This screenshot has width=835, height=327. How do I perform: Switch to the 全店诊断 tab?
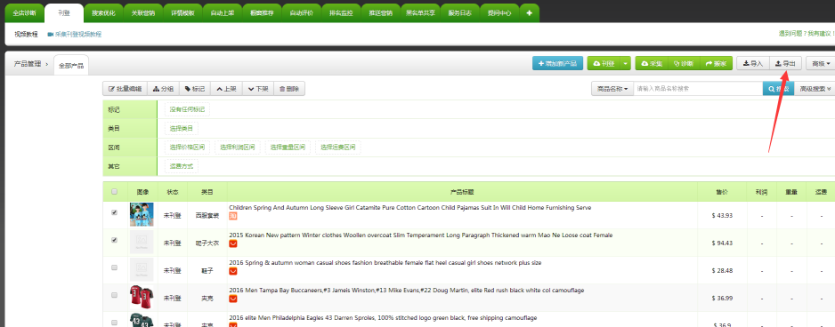click(25, 12)
